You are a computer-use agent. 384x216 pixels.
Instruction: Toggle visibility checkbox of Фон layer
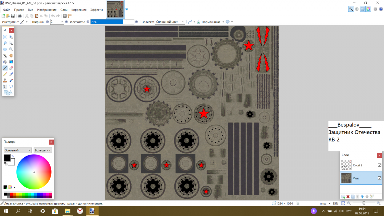(380, 178)
